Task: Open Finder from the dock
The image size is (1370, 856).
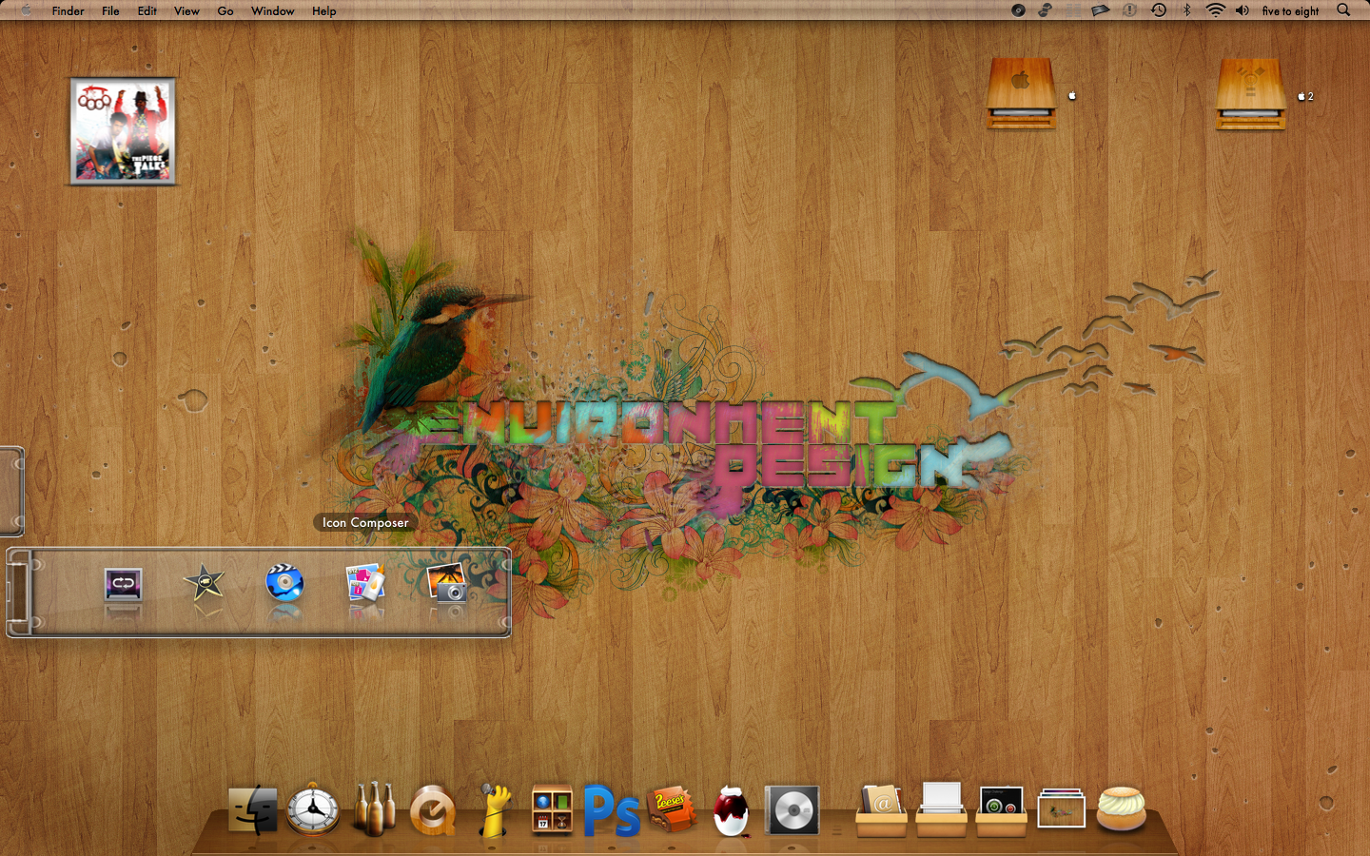Action: [253, 810]
